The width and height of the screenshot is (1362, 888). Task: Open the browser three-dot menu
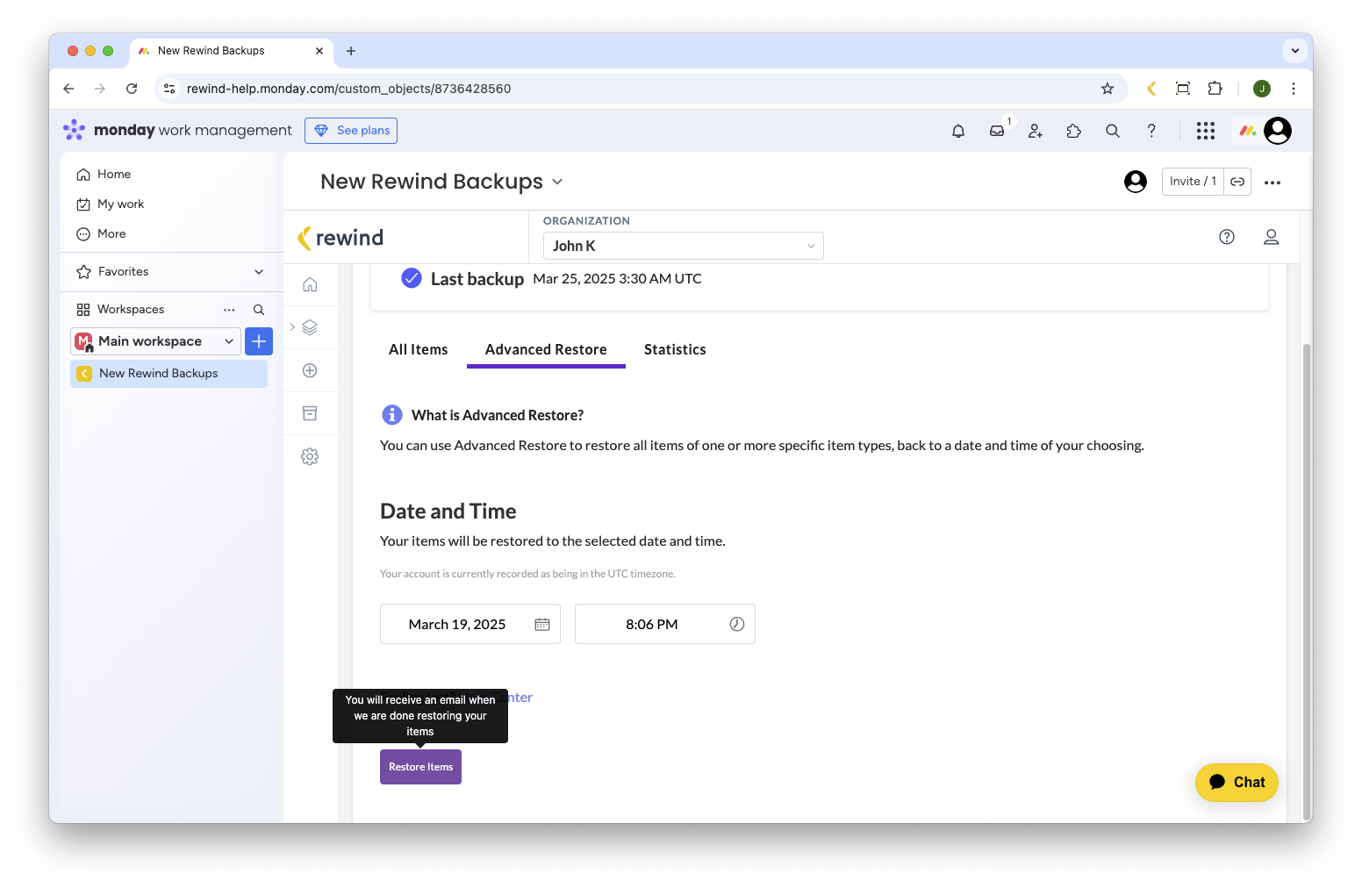[x=1294, y=89]
